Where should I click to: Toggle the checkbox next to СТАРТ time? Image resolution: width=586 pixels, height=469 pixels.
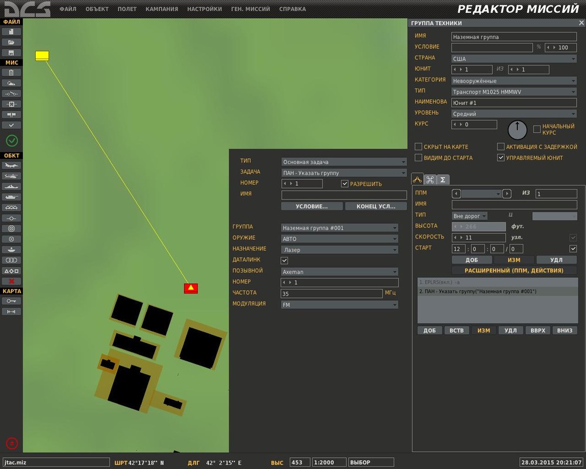pyautogui.click(x=573, y=249)
